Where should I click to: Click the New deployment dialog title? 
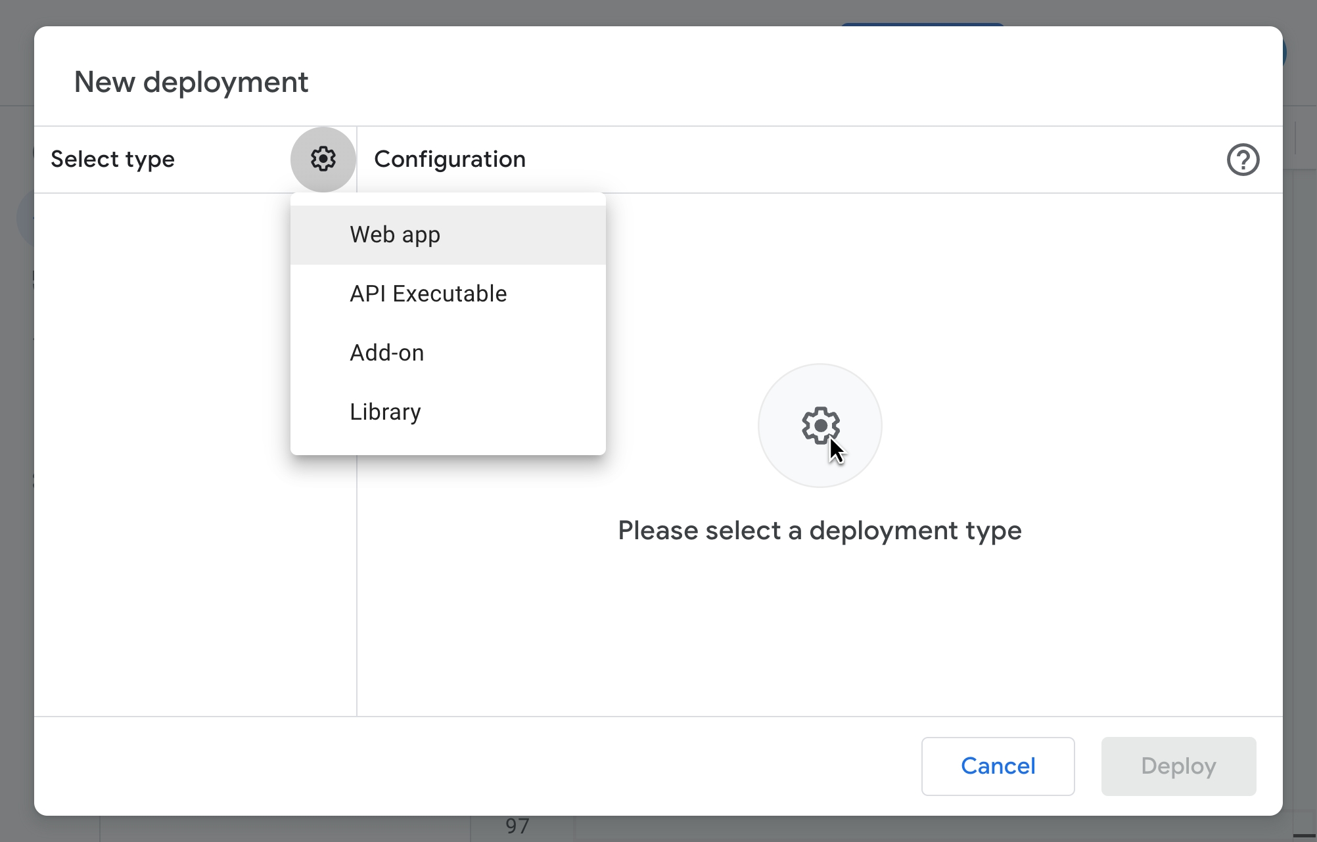(191, 82)
